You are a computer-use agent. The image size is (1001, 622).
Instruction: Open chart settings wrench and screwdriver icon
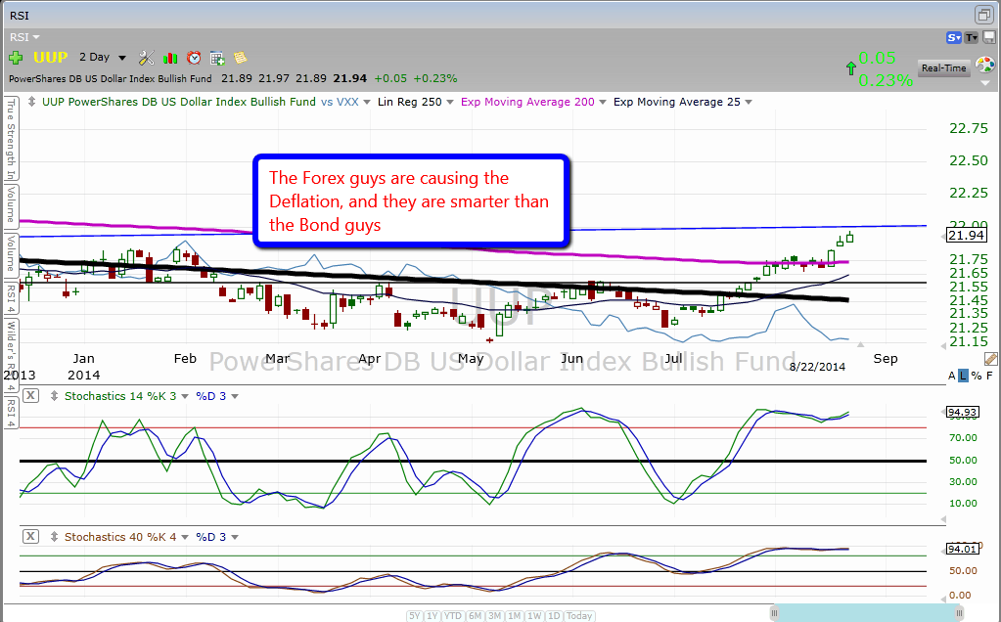[x=147, y=58]
